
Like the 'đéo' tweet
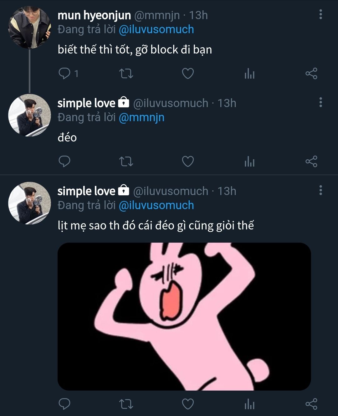(188, 162)
